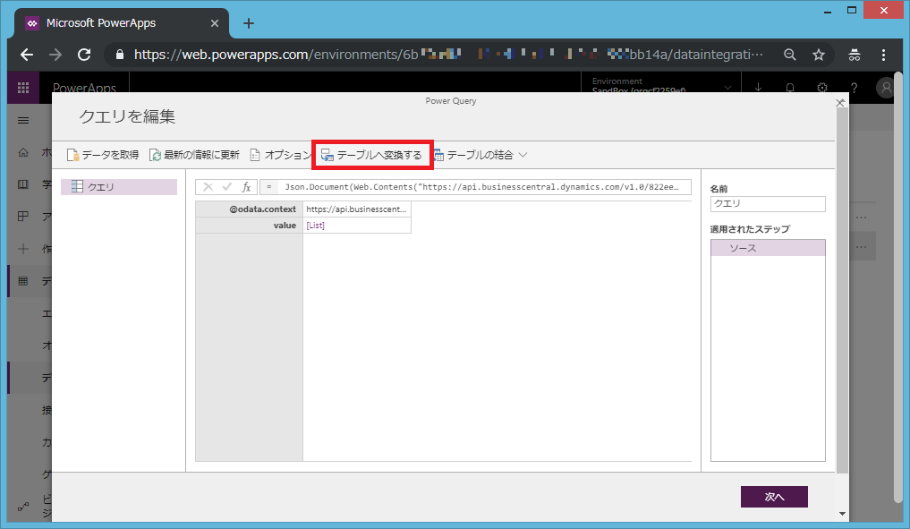Cancel formula edit with the X icon
910x529 pixels.
point(208,187)
